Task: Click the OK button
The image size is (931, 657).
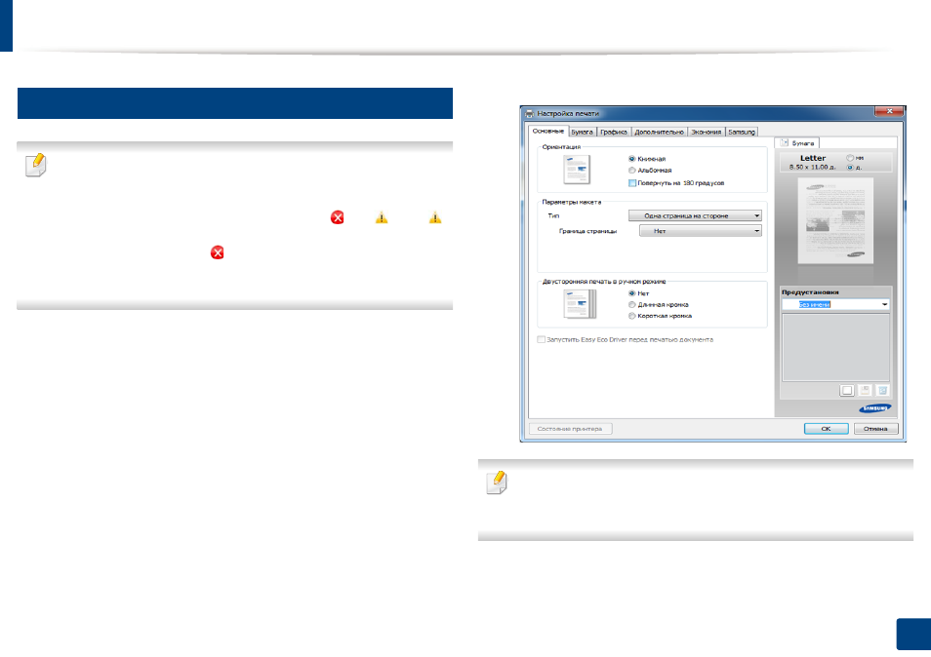Action: [x=826, y=429]
